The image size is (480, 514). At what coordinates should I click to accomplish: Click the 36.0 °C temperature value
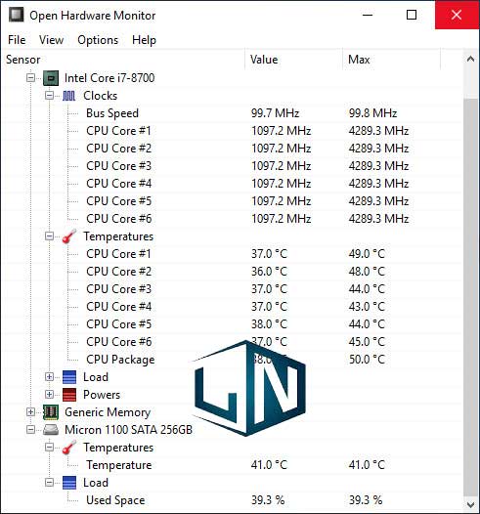click(x=269, y=272)
